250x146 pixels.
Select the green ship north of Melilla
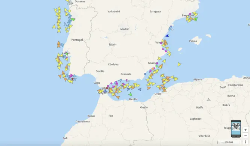point(130,94)
